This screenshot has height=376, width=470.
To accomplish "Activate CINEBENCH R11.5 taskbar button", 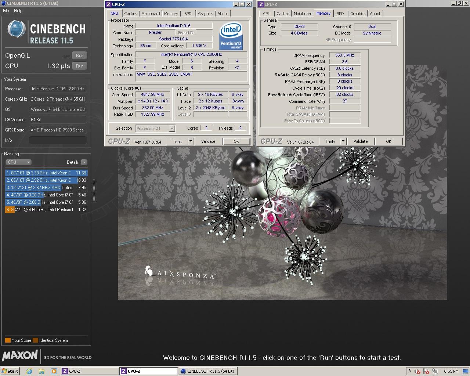I will 208,371.
